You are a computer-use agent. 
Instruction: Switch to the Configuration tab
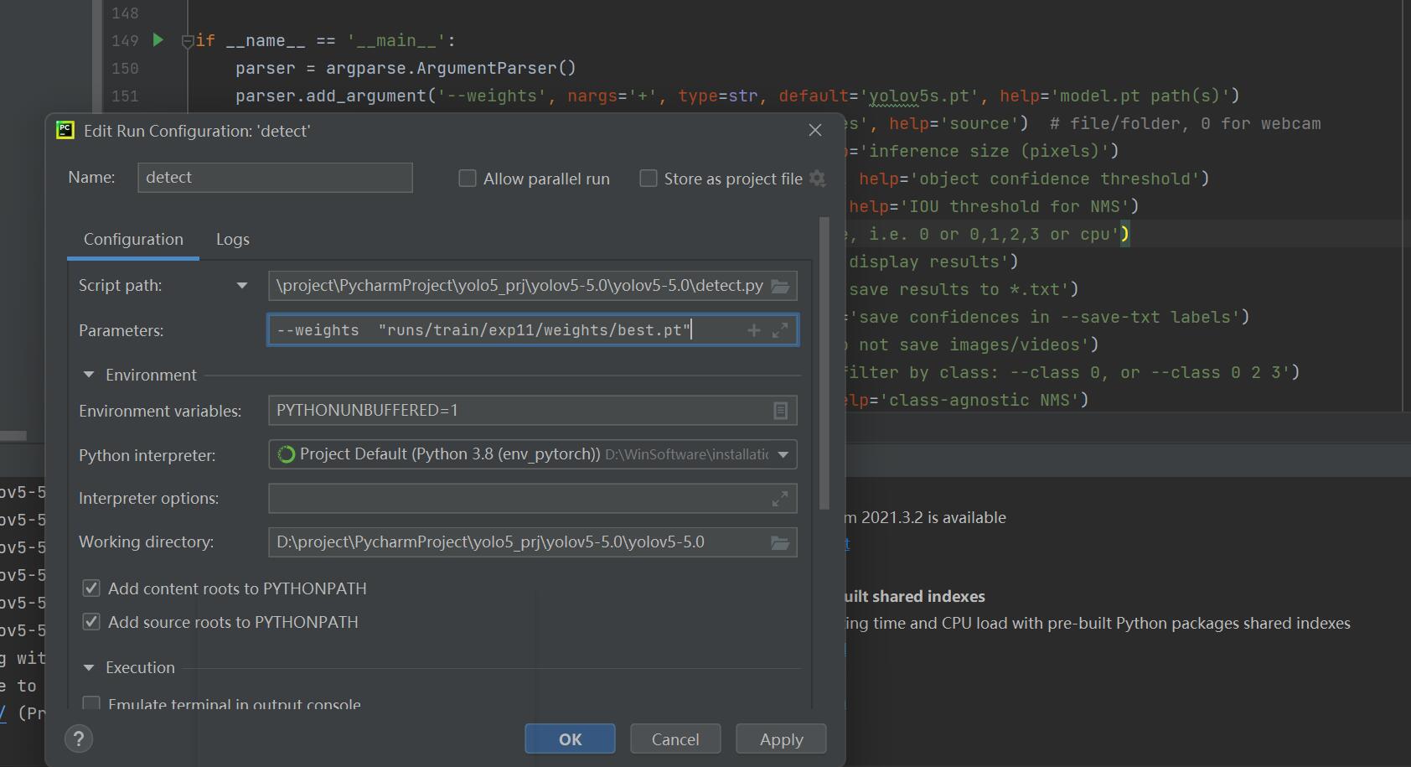click(x=133, y=239)
